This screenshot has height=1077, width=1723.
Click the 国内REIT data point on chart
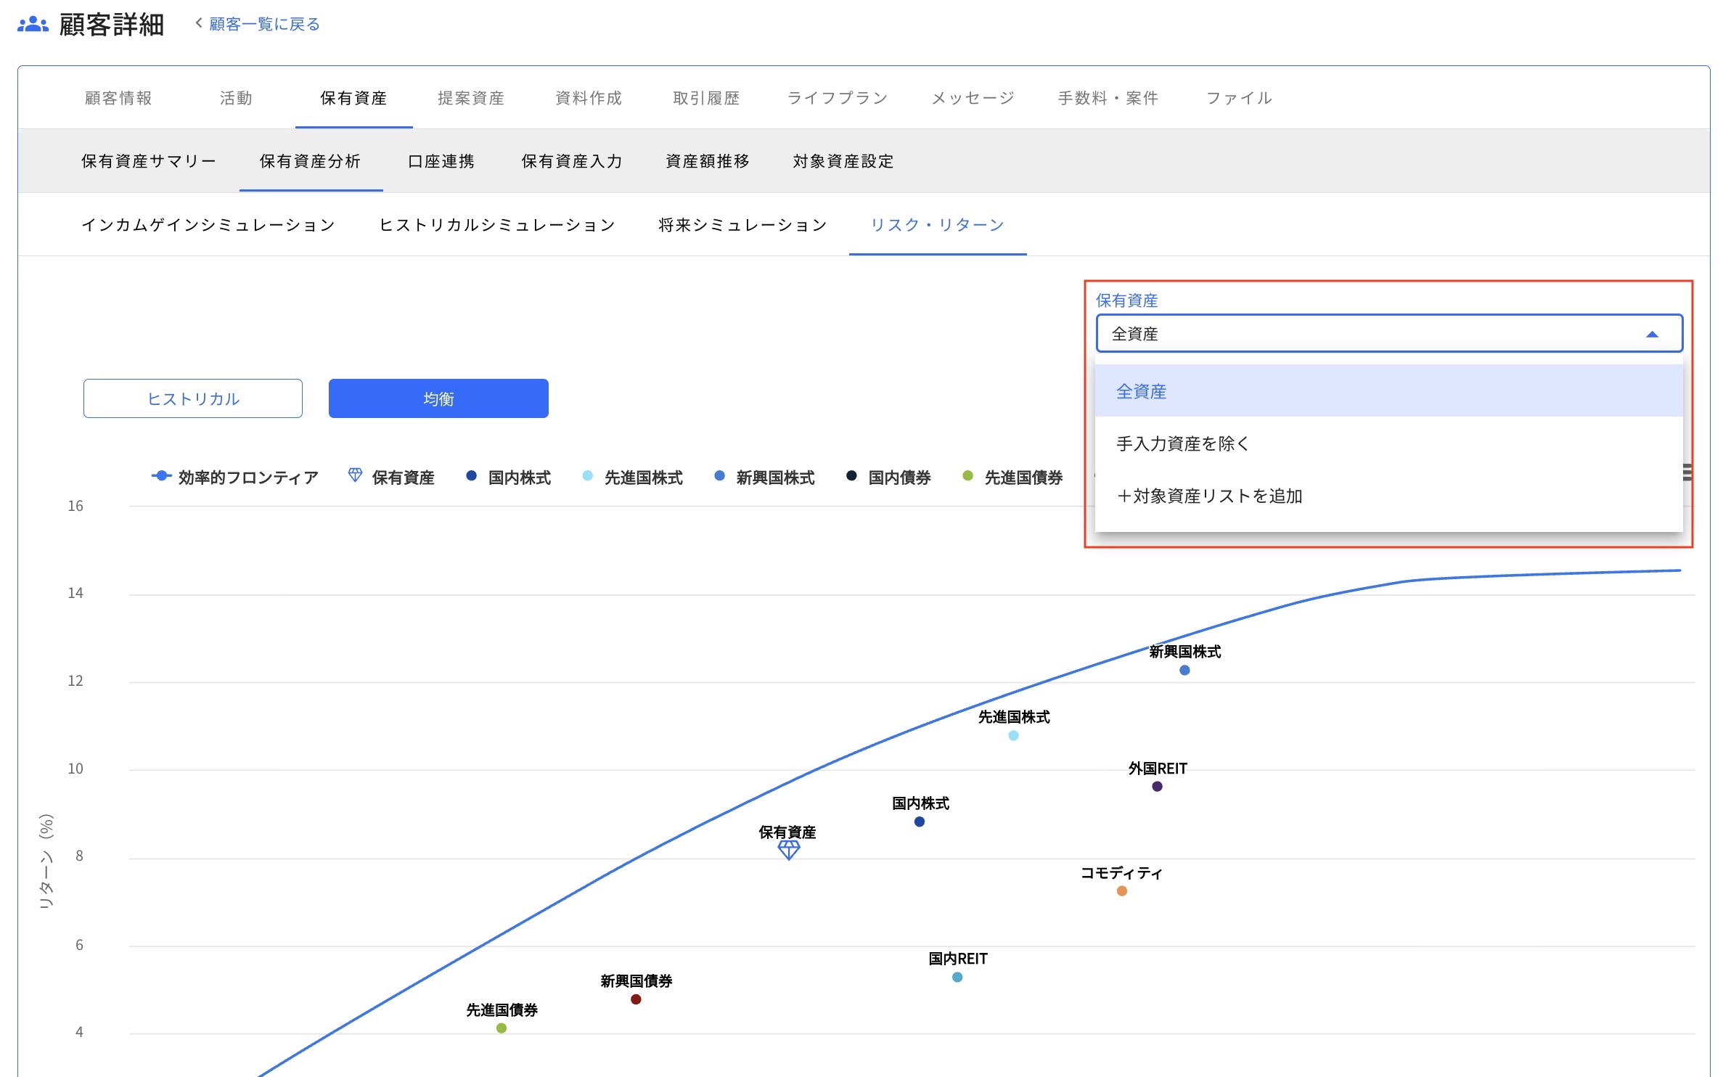[957, 977]
